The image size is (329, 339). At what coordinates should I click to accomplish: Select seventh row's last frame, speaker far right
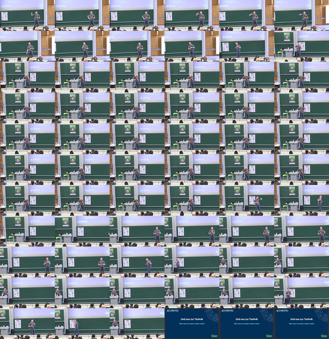(x=302, y=200)
